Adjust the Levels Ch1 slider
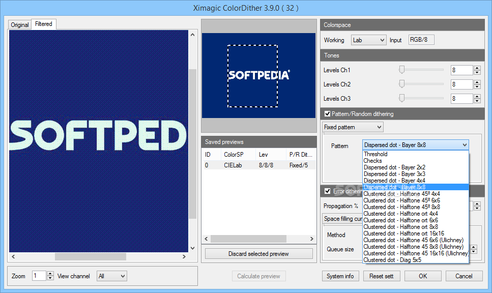 [x=401, y=70]
